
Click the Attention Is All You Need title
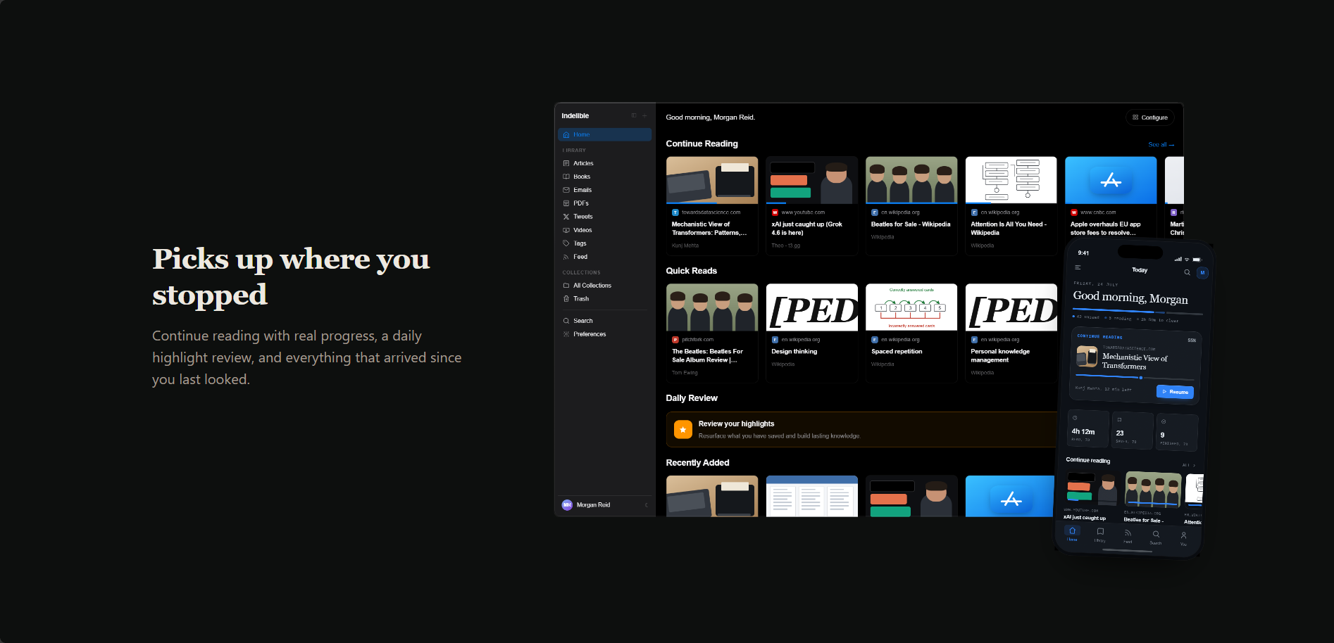(x=1009, y=229)
